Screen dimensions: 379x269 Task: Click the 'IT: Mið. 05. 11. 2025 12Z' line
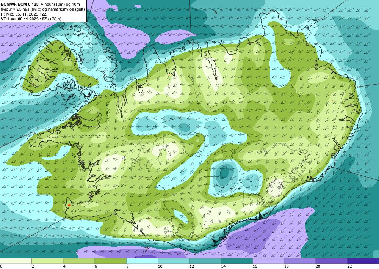23,14
